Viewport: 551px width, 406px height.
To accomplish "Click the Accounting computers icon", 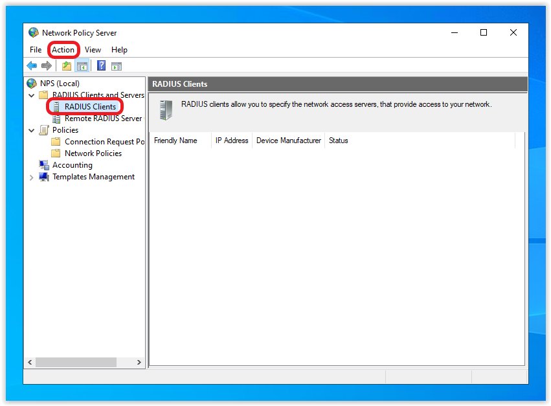I will point(44,165).
